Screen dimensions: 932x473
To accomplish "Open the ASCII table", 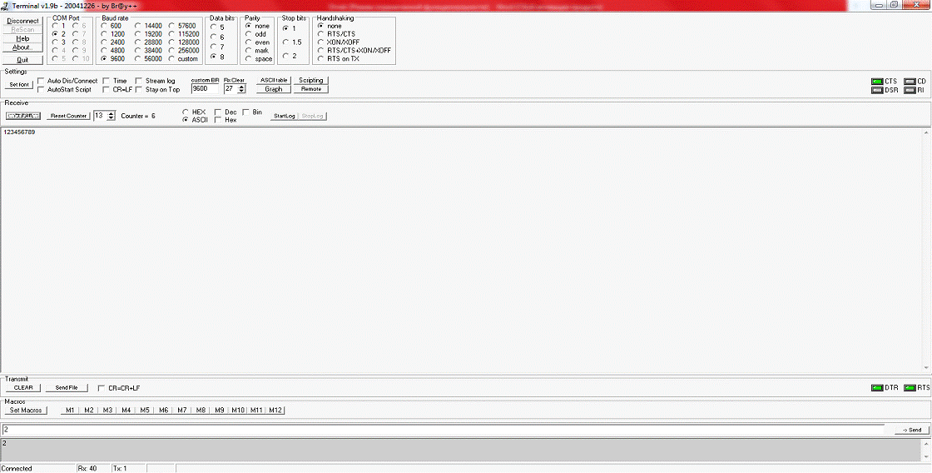I will pyautogui.click(x=273, y=80).
